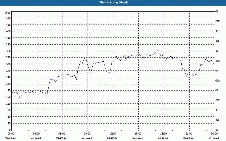Select the N compass label at the 0 baseline
Image resolution: width=226 pixels, height=141 pixels.
point(217,130)
